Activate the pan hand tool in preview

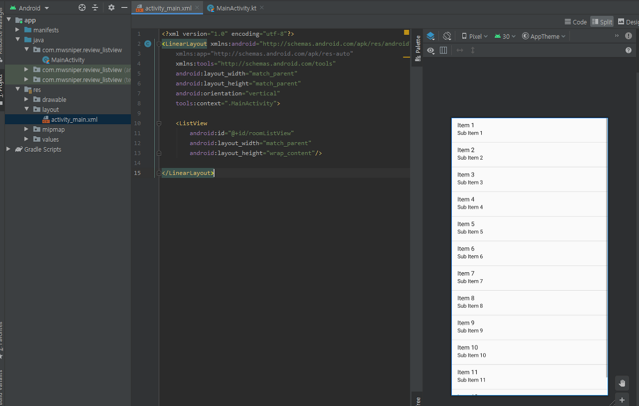coord(622,383)
